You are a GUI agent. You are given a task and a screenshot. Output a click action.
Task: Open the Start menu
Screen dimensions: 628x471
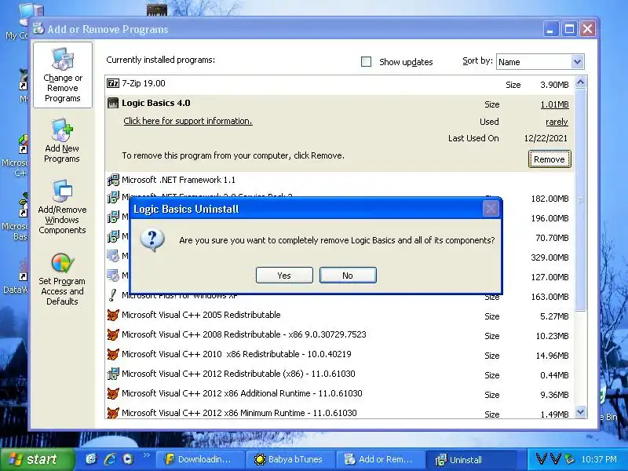click(37, 459)
